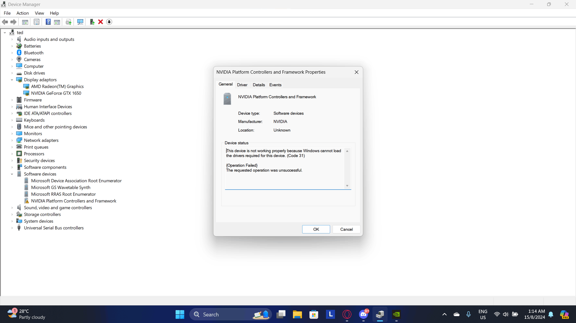Open the File menu

click(7, 13)
